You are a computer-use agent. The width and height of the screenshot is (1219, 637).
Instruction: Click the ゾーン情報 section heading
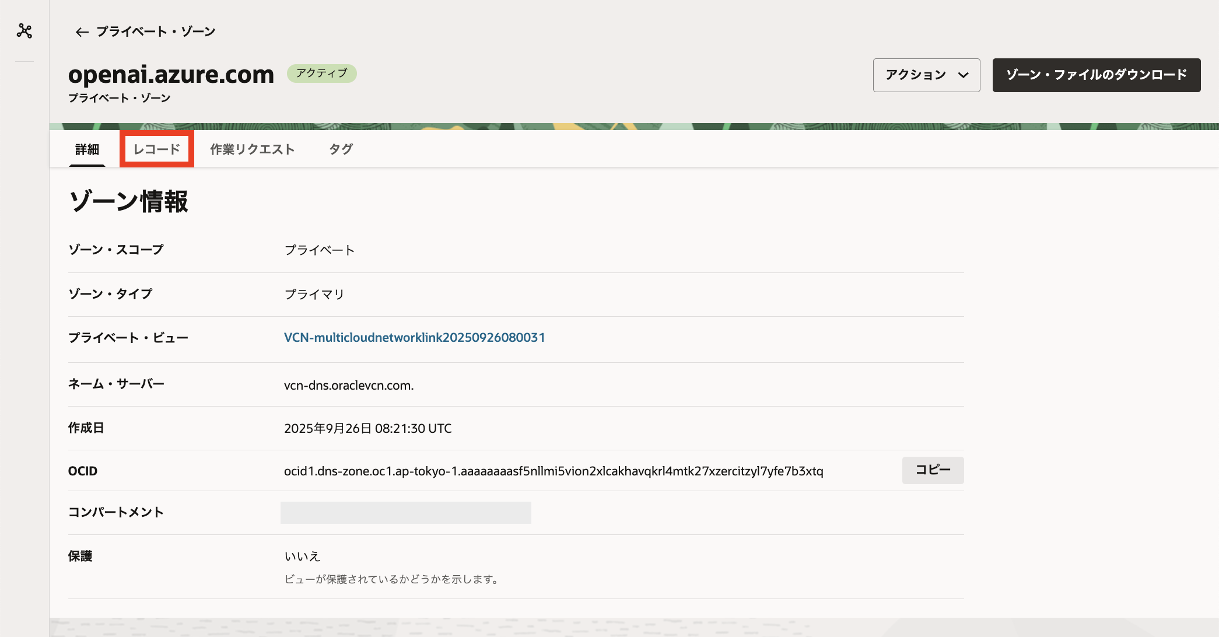128,202
